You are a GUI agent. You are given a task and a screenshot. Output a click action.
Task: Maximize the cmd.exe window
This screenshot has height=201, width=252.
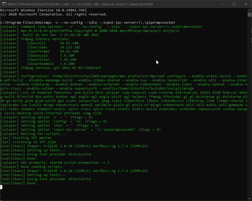(x=234, y=4)
